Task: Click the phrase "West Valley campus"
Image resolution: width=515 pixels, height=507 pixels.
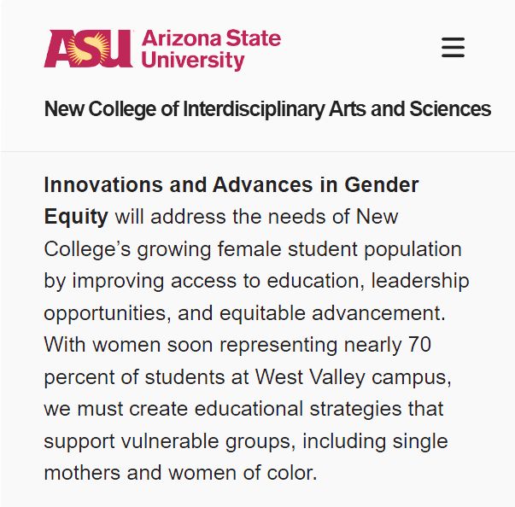Action: tap(348, 376)
